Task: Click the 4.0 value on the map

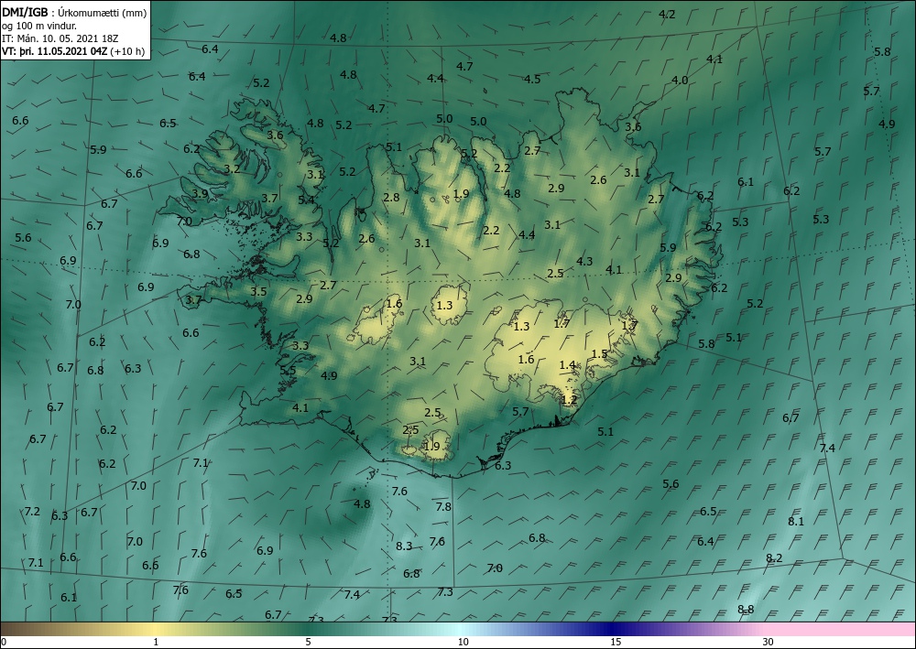Action: point(680,81)
